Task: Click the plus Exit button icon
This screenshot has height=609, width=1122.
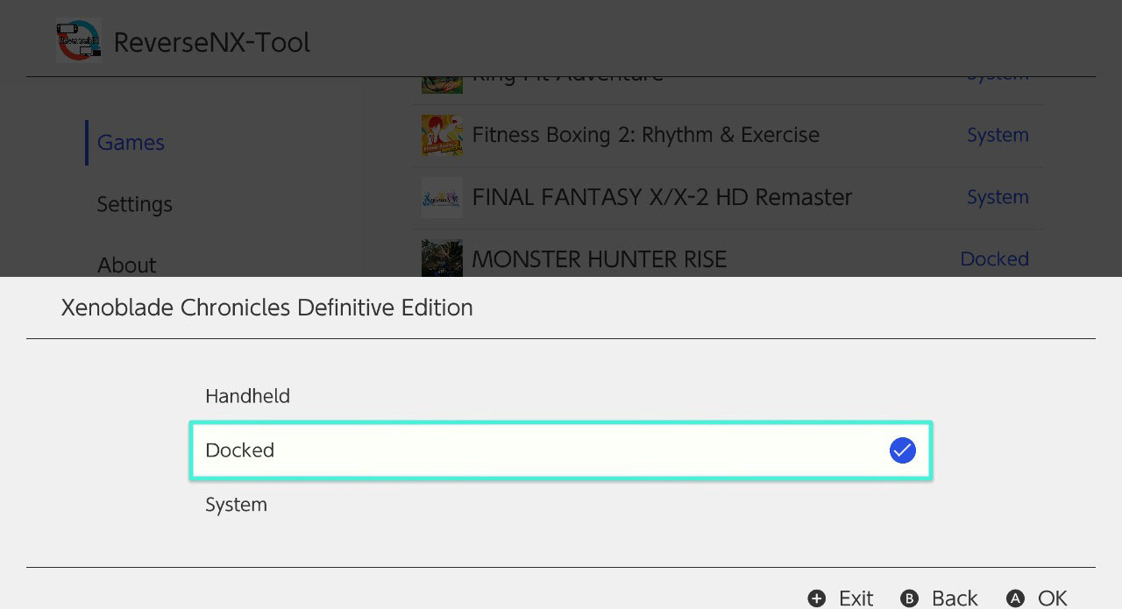Action: tap(817, 598)
